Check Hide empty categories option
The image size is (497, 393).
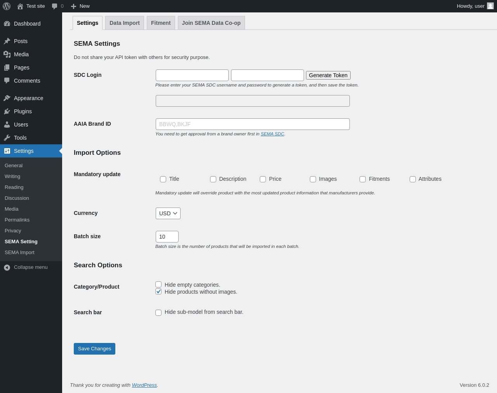(158, 284)
